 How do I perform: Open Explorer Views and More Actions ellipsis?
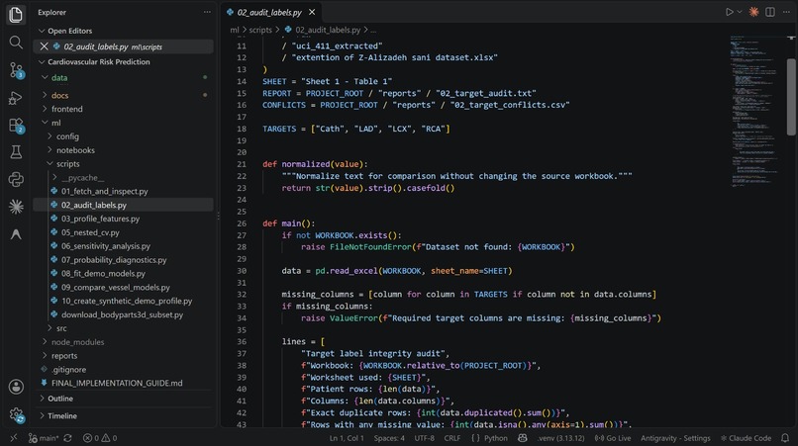[207, 12]
